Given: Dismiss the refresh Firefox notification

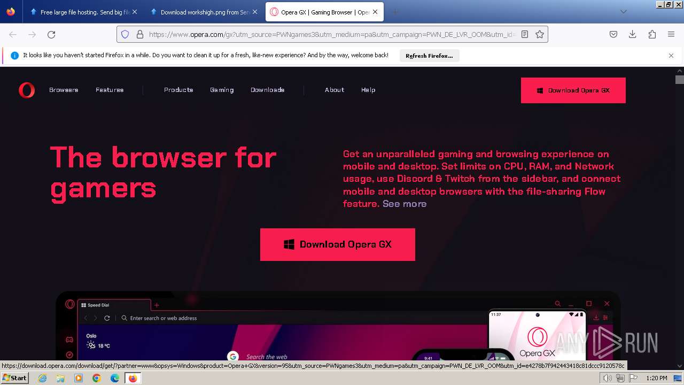Looking at the screenshot, I should 671,56.
